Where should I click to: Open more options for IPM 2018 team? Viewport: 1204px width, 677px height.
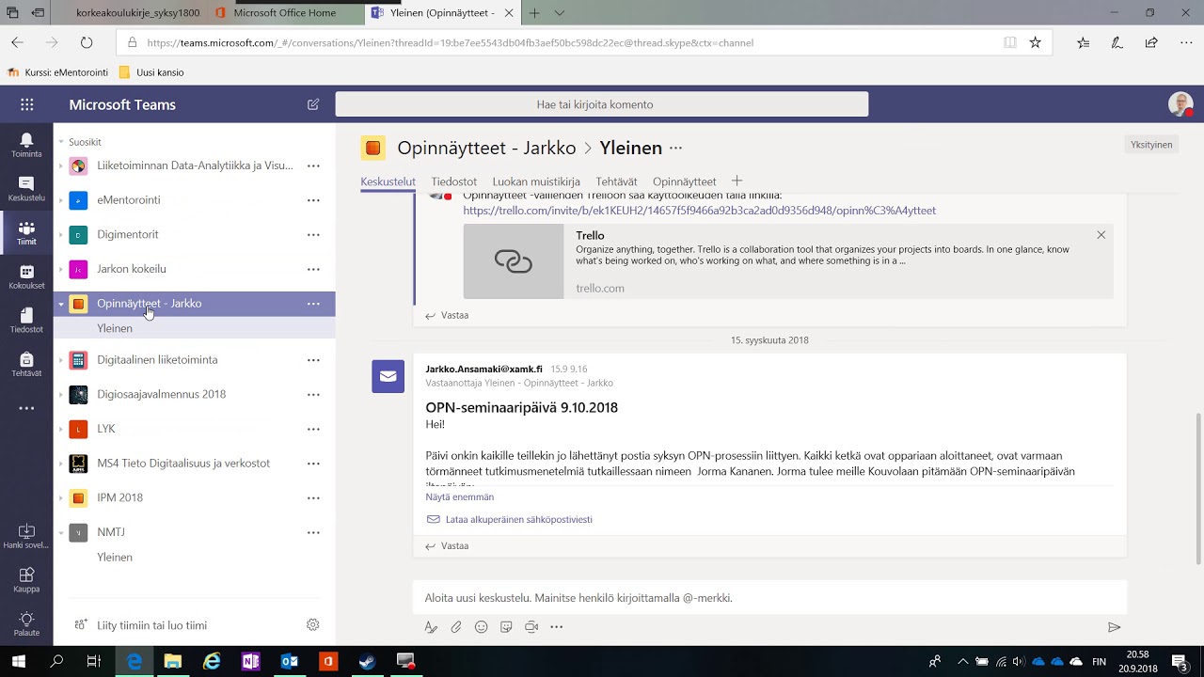pyautogui.click(x=313, y=498)
